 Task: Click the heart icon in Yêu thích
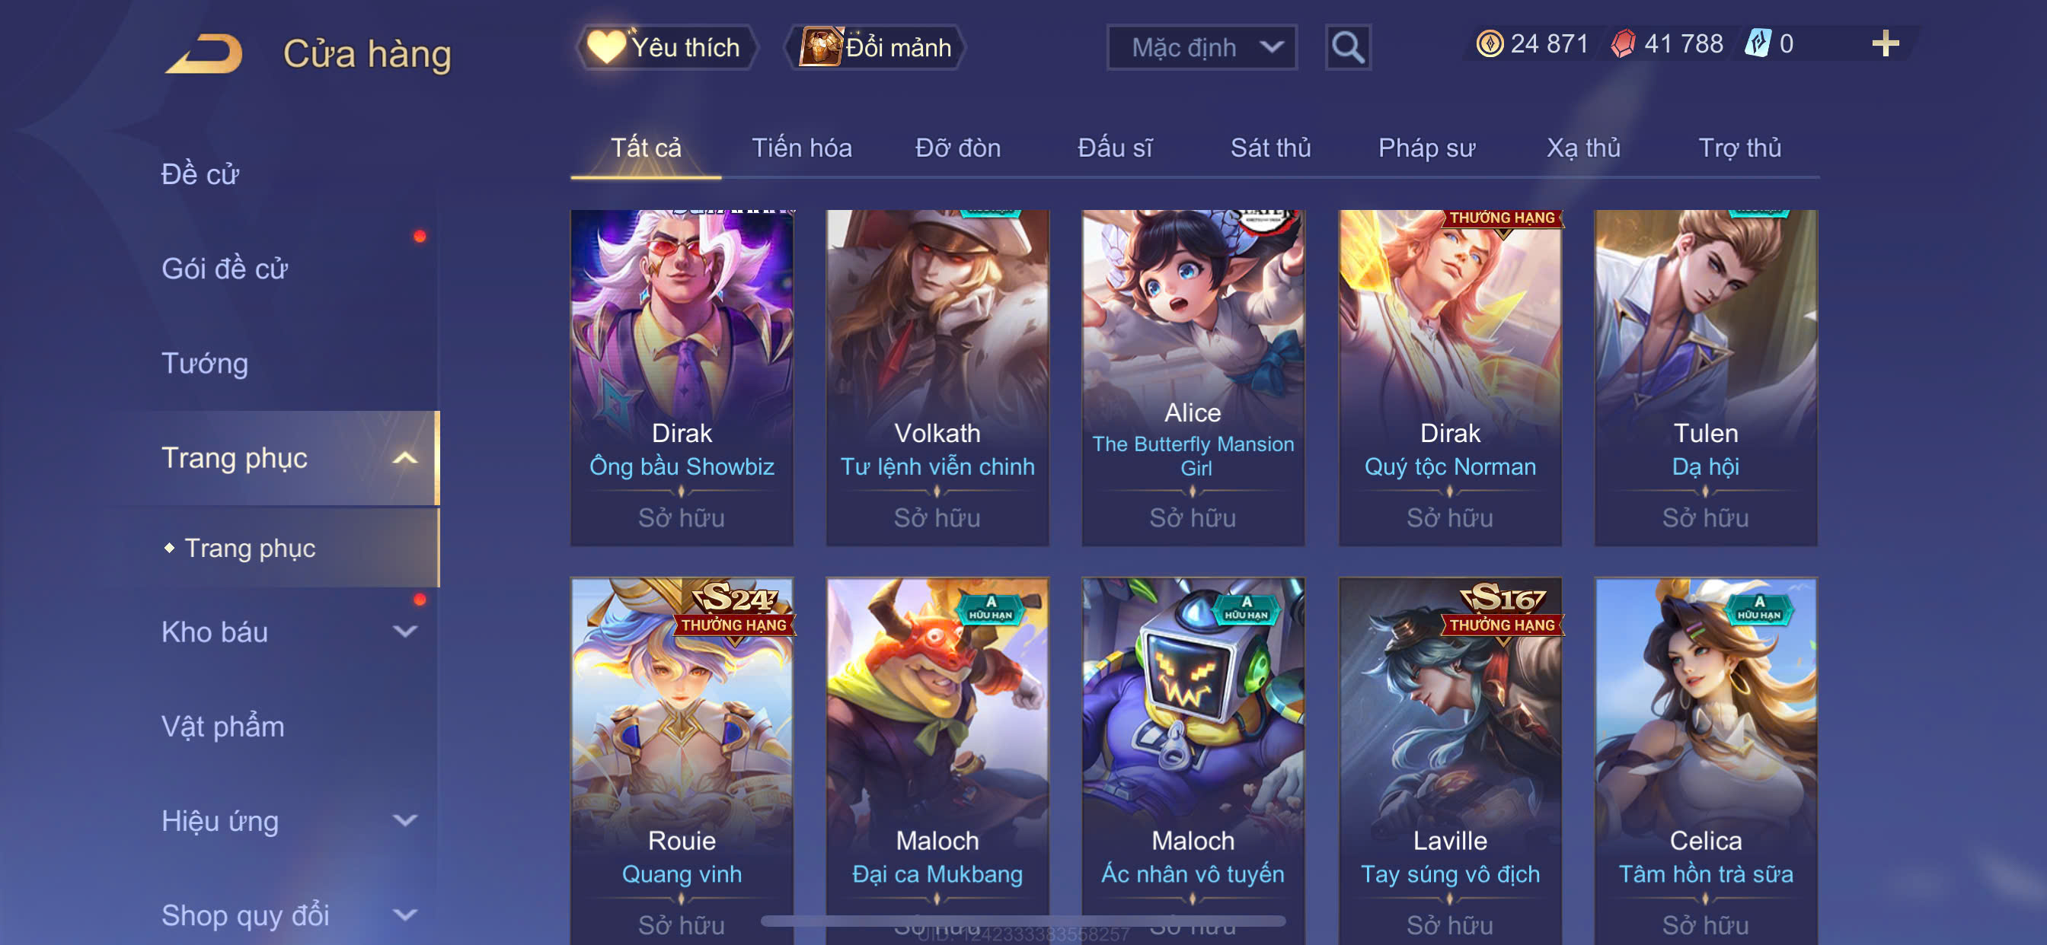click(x=605, y=46)
